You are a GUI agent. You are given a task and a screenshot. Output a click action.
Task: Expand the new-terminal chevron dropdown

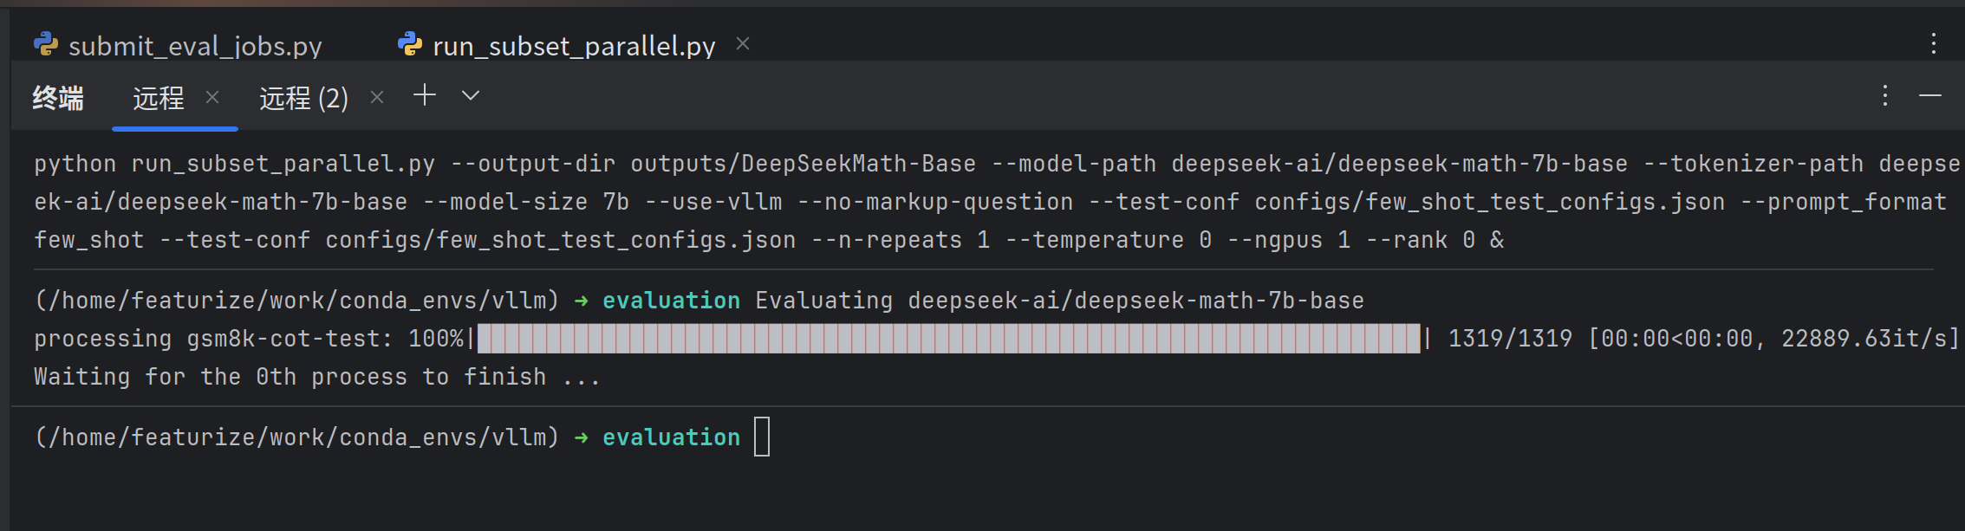click(471, 95)
